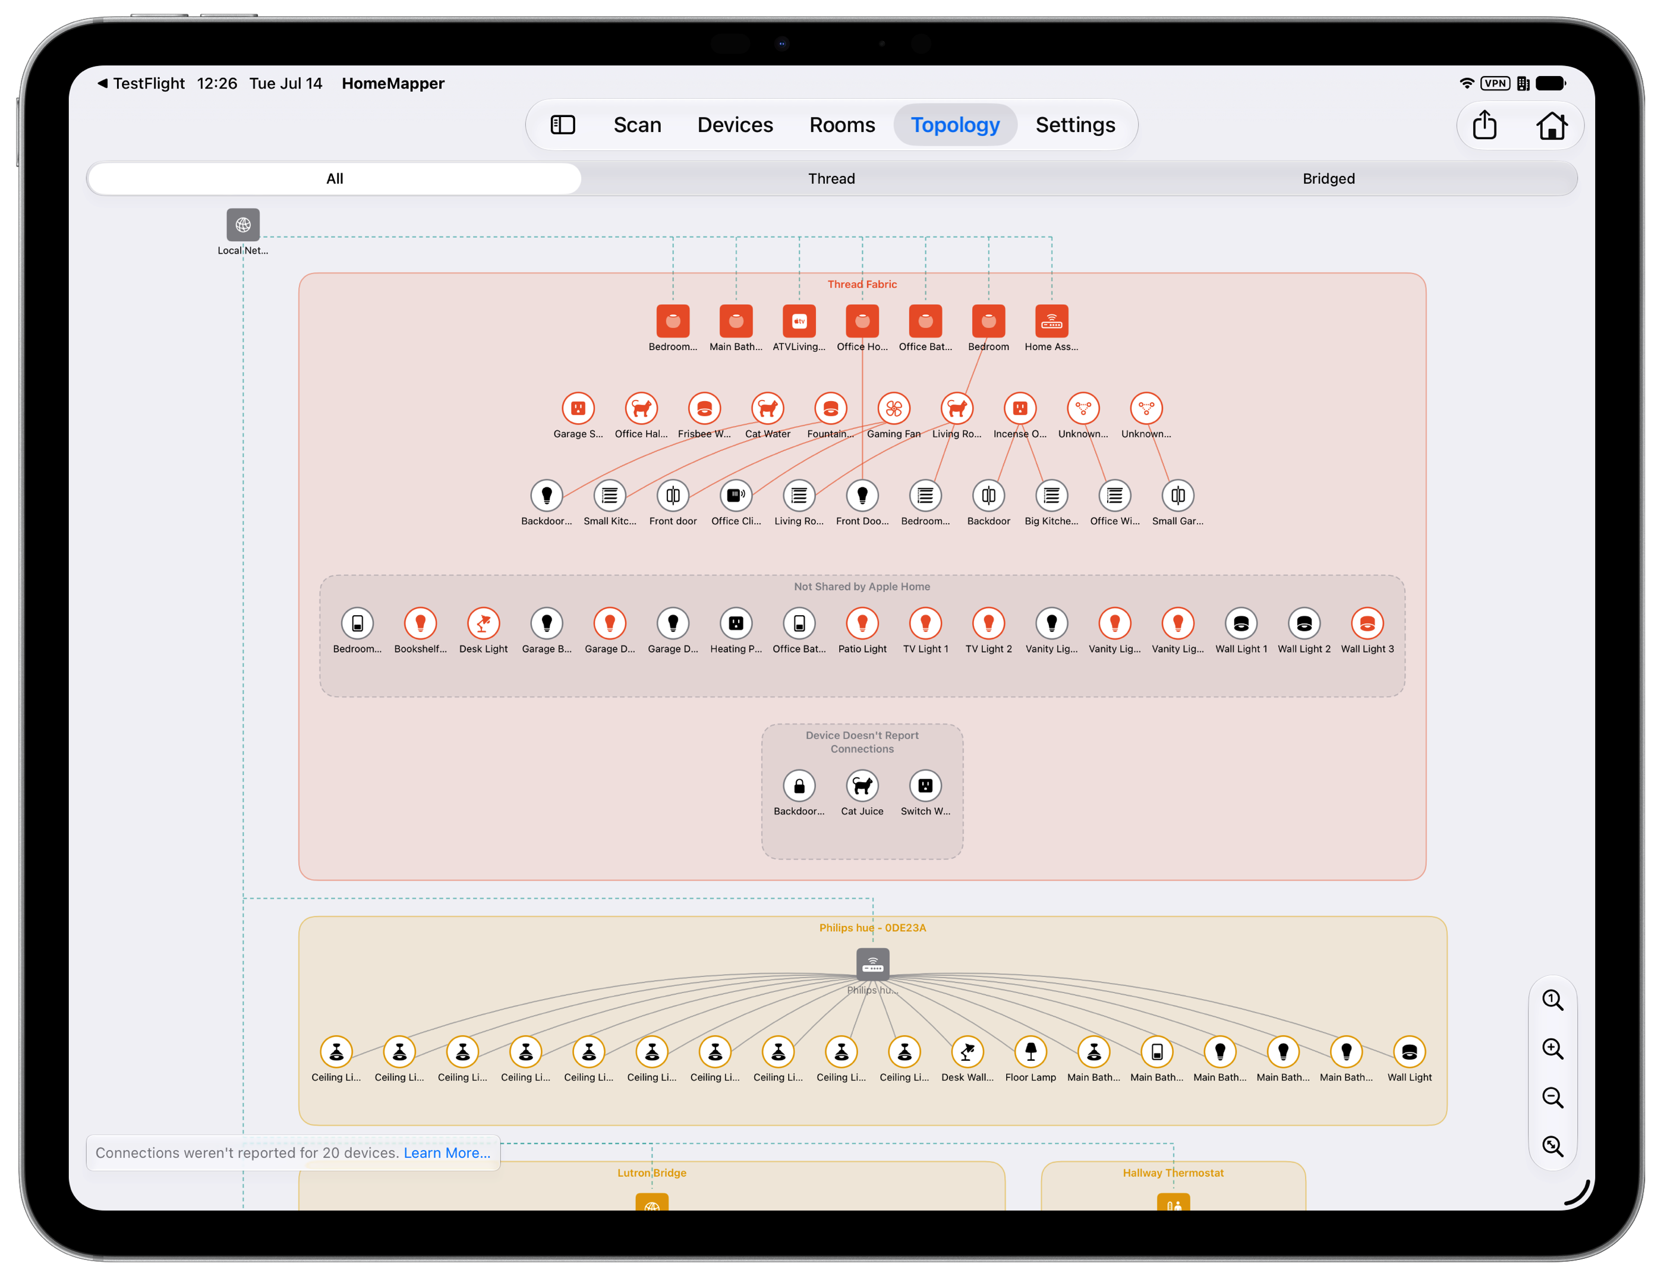Go to the Settings tab

pyautogui.click(x=1074, y=125)
